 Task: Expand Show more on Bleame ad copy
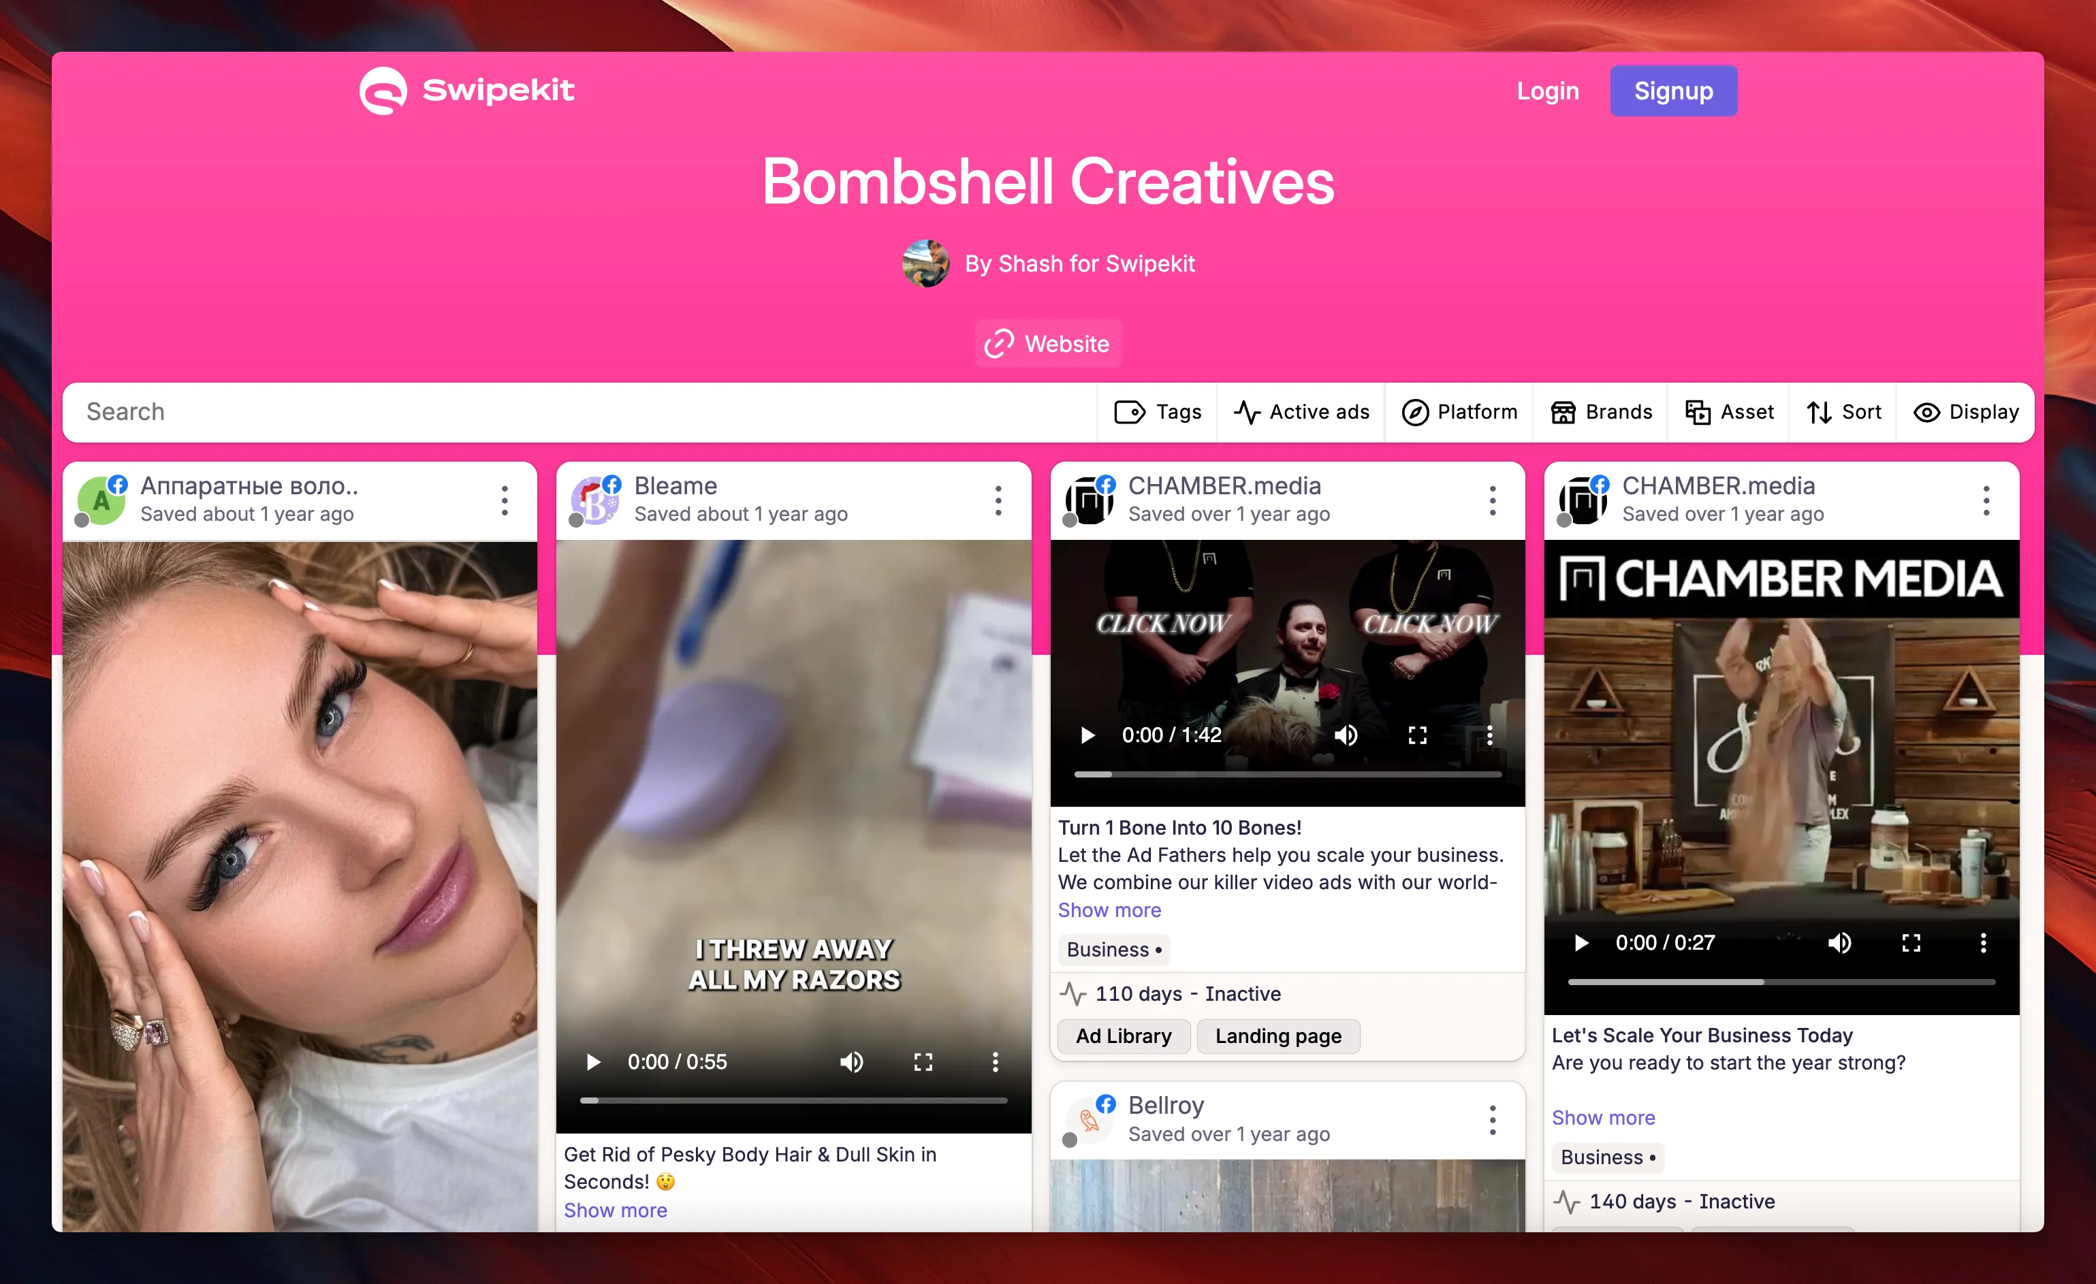click(615, 1210)
